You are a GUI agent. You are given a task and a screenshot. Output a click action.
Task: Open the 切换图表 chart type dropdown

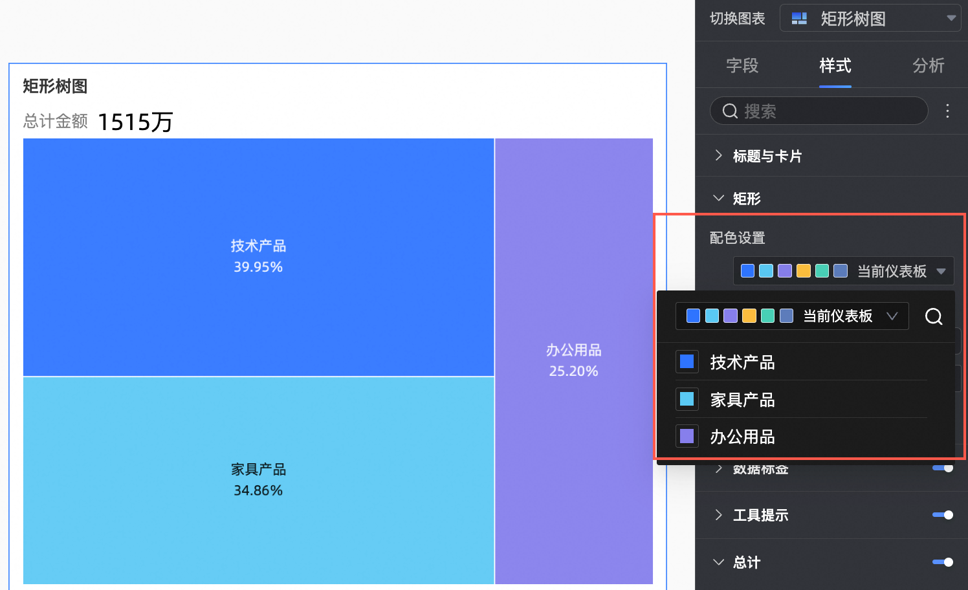pyautogui.click(x=870, y=19)
